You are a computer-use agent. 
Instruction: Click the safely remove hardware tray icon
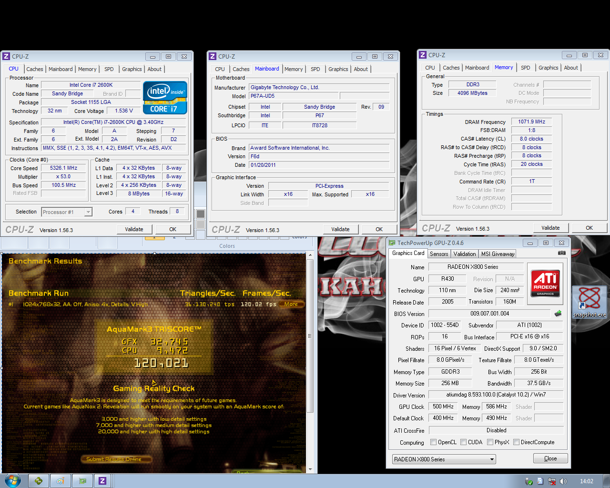(529, 481)
